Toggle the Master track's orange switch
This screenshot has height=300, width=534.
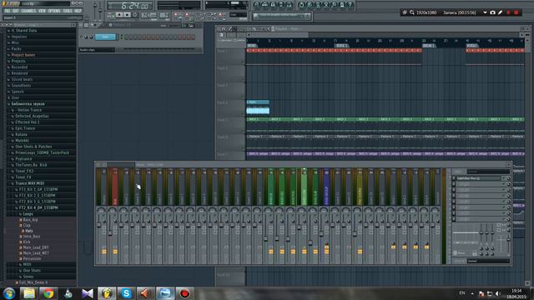click(103, 252)
